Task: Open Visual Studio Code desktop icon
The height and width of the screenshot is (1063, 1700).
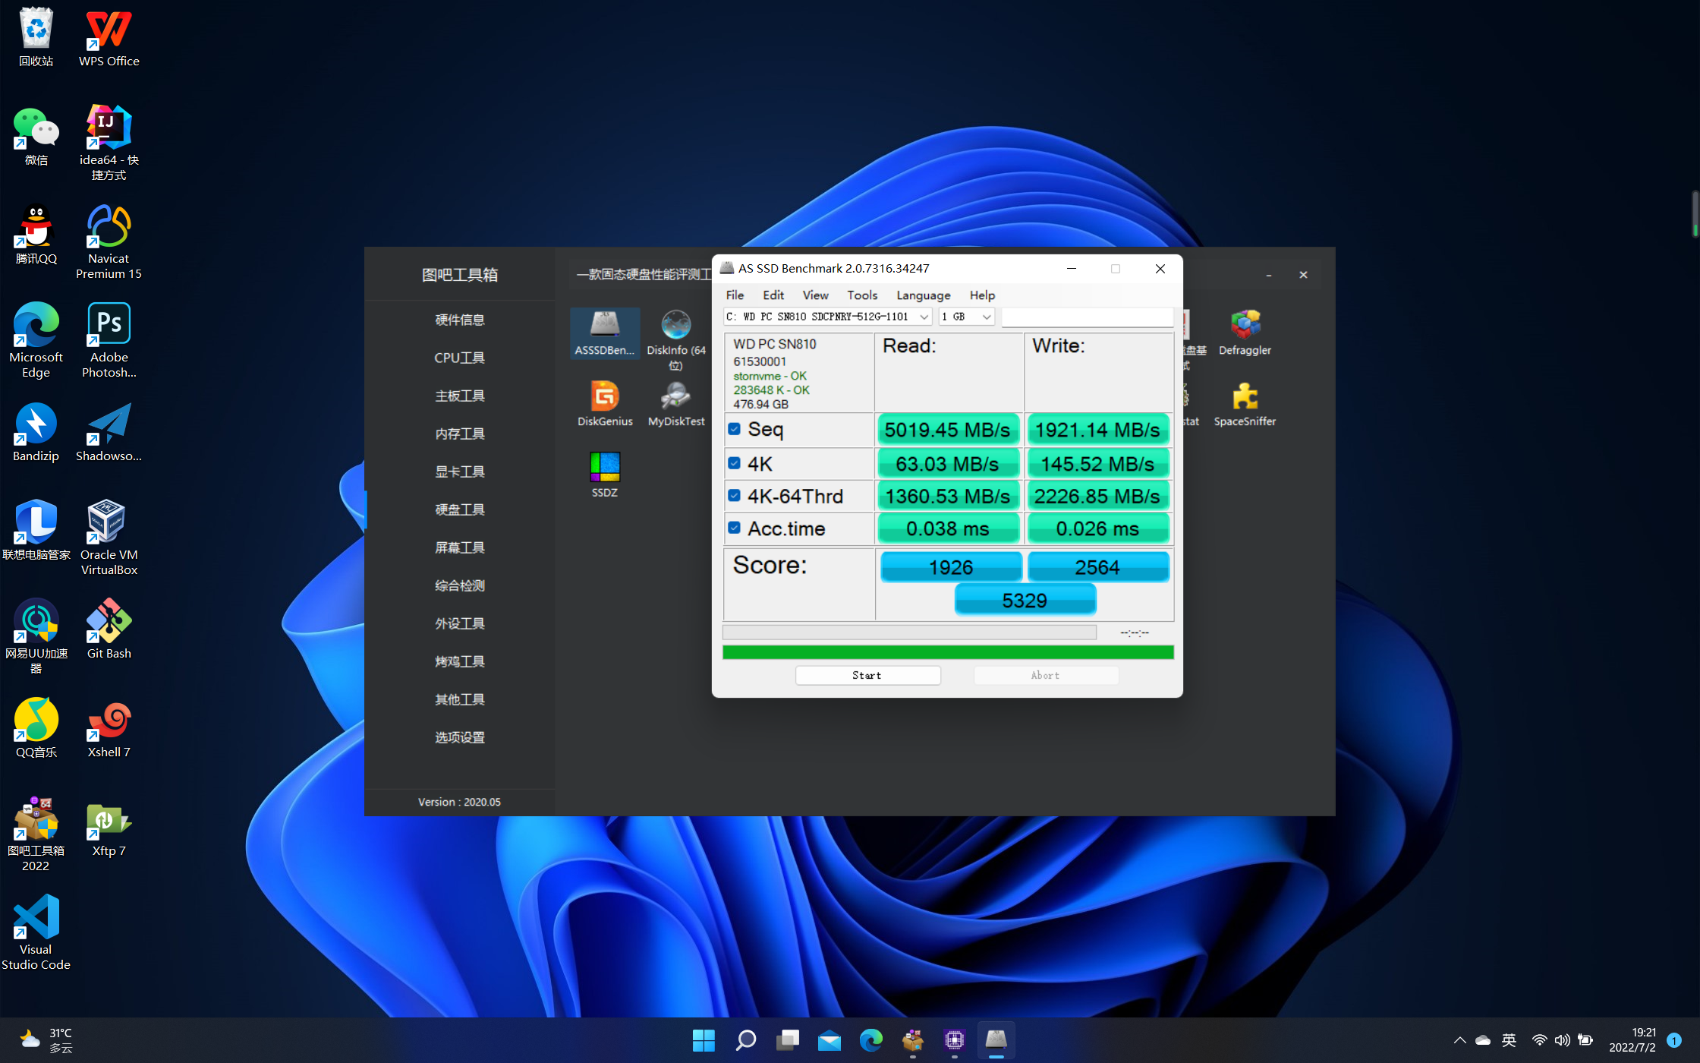Action: (x=36, y=932)
